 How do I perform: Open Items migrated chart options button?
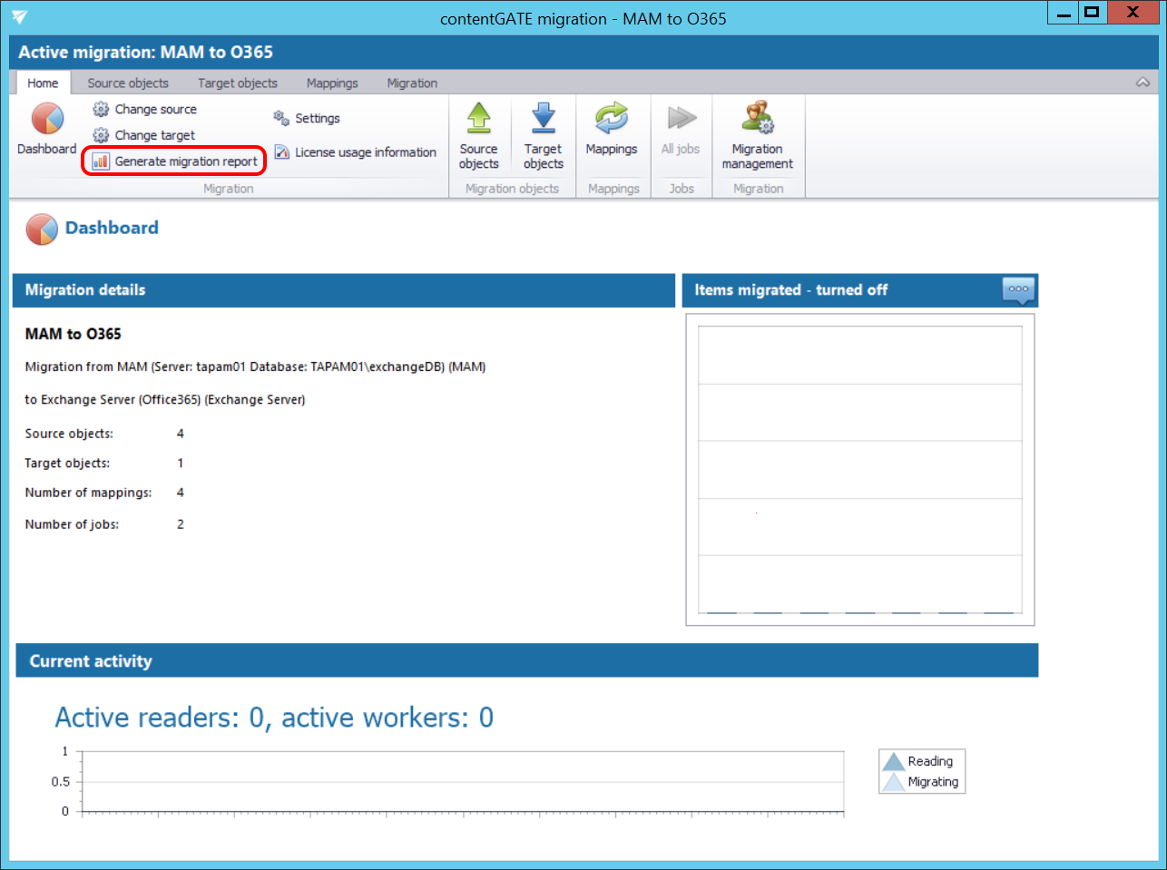click(x=1018, y=289)
